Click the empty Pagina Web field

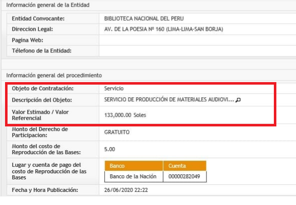tap(197, 40)
